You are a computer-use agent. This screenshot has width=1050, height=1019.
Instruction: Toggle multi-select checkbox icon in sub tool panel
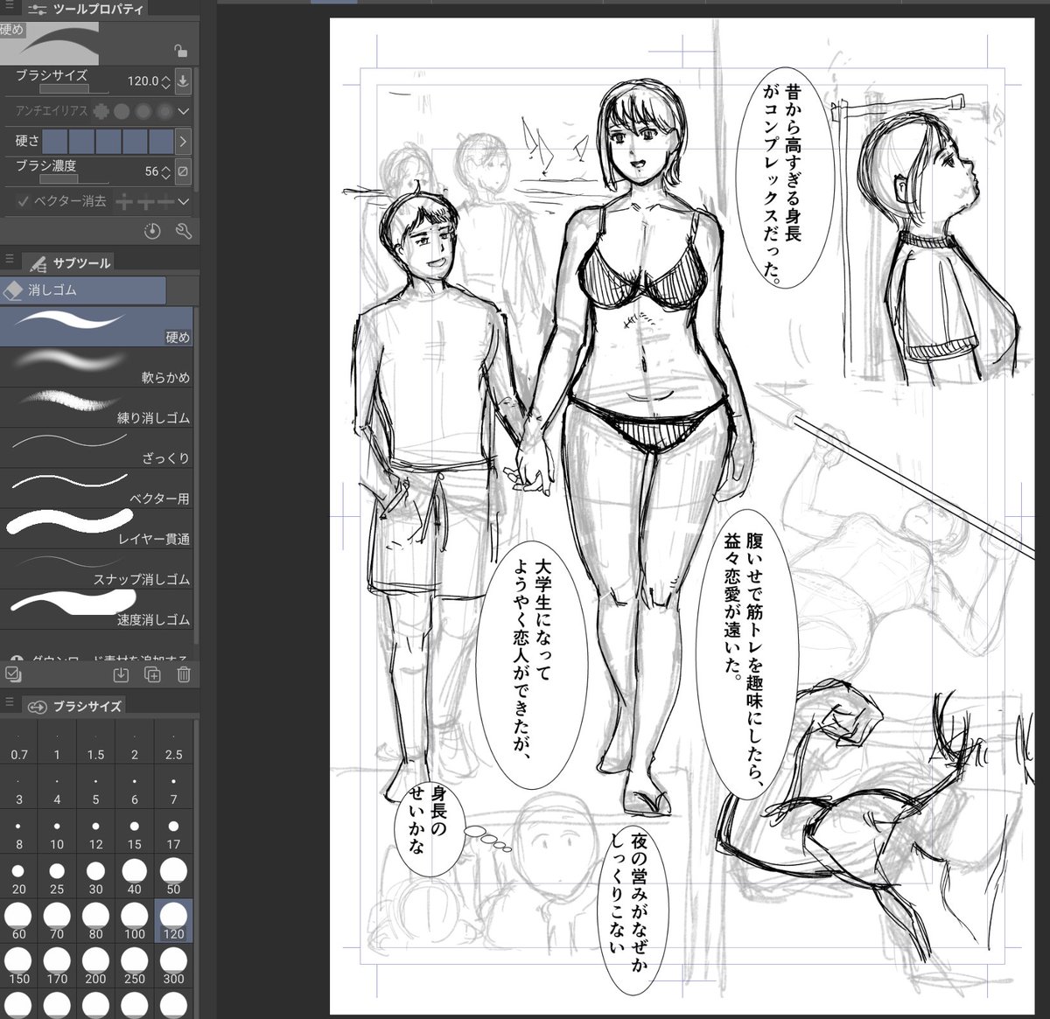12,674
